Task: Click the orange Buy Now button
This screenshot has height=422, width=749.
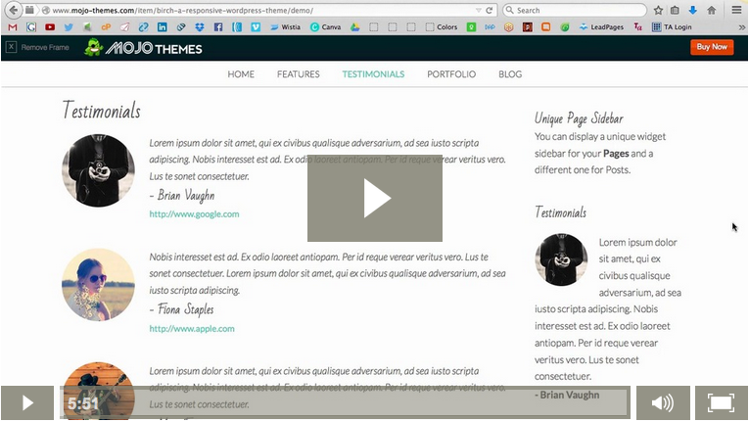Action: pos(712,47)
